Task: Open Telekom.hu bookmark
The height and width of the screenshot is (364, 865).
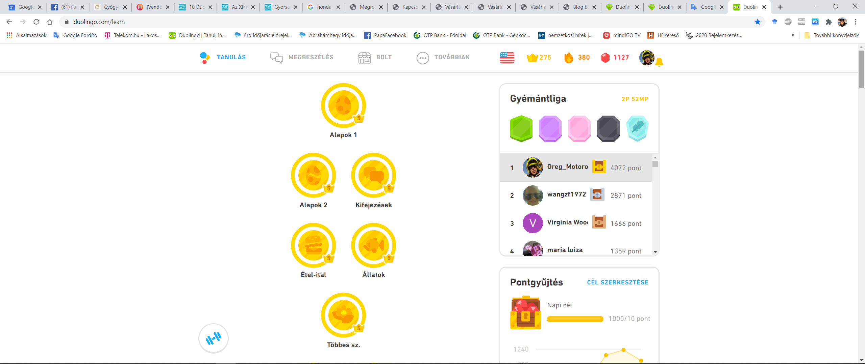Action: 132,35
